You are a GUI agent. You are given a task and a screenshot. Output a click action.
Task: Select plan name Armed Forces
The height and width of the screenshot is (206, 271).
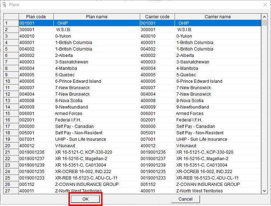[x=97, y=114]
